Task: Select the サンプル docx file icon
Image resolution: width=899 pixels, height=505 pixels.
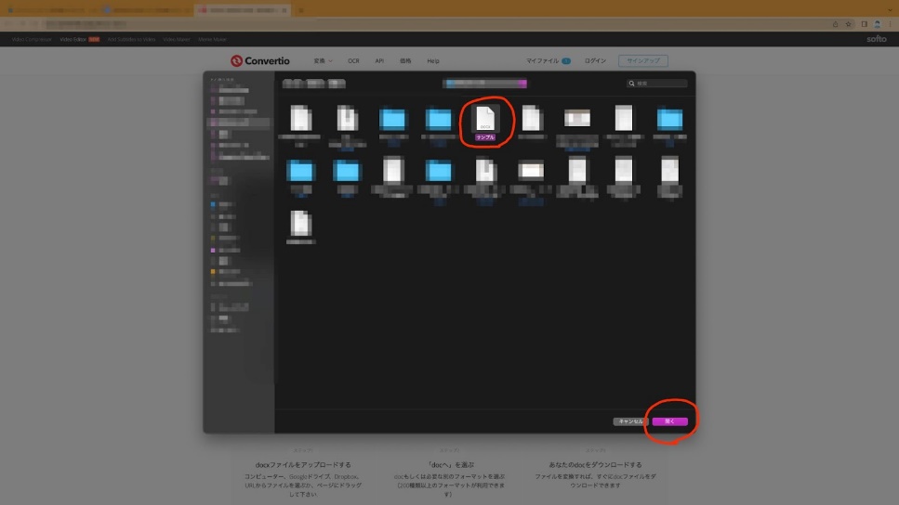Action: click(x=485, y=118)
